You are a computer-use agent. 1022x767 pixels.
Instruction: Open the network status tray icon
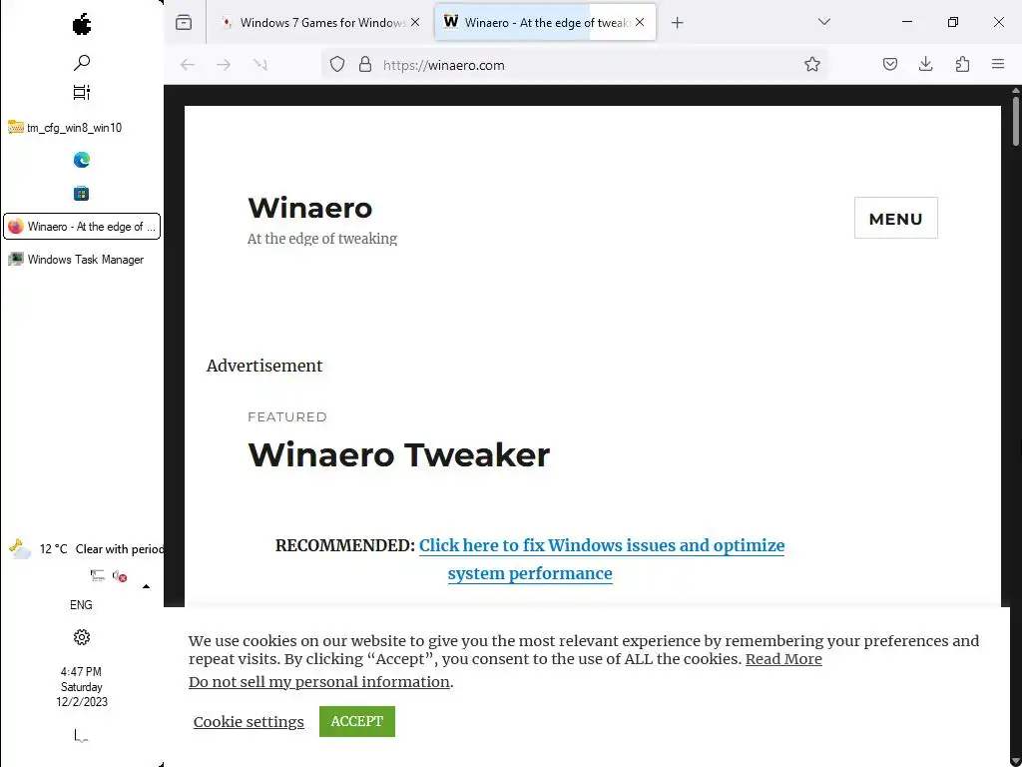click(98, 575)
